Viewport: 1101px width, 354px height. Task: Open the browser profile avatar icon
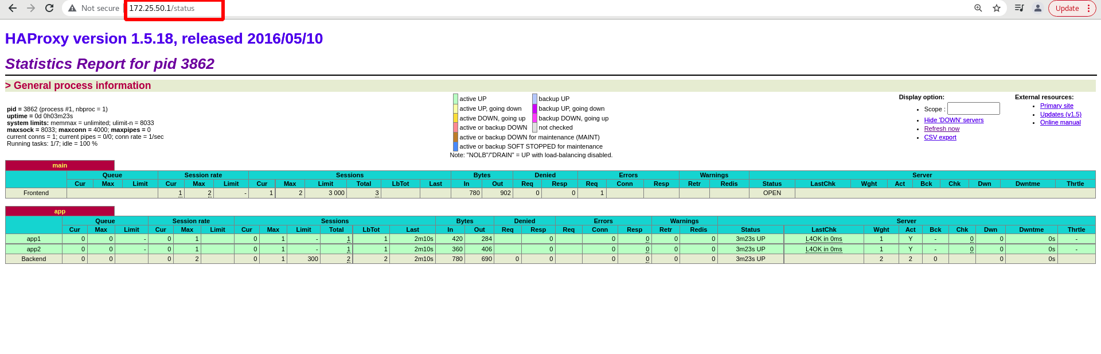coord(1038,8)
